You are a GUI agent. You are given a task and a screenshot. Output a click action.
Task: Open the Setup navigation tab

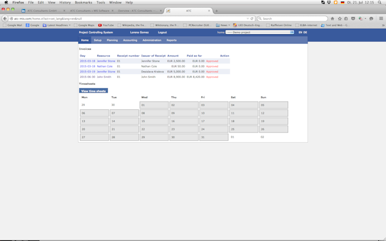coord(98,40)
